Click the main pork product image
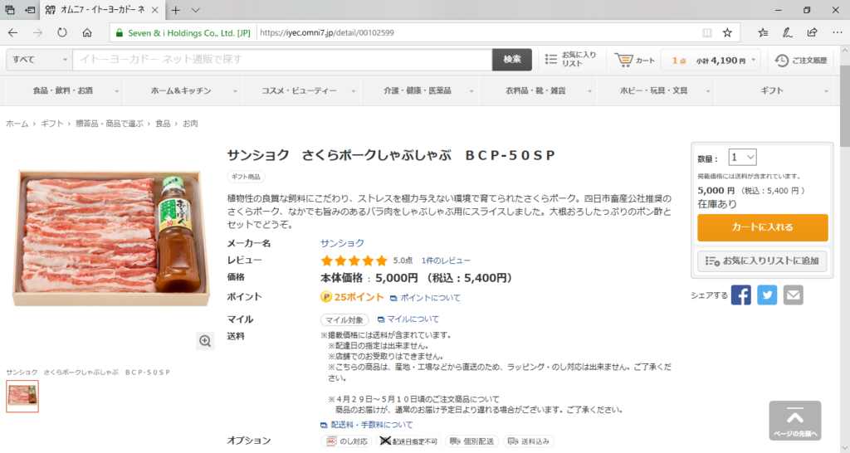The height and width of the screenshot is (453, 850). coord(111,238)
